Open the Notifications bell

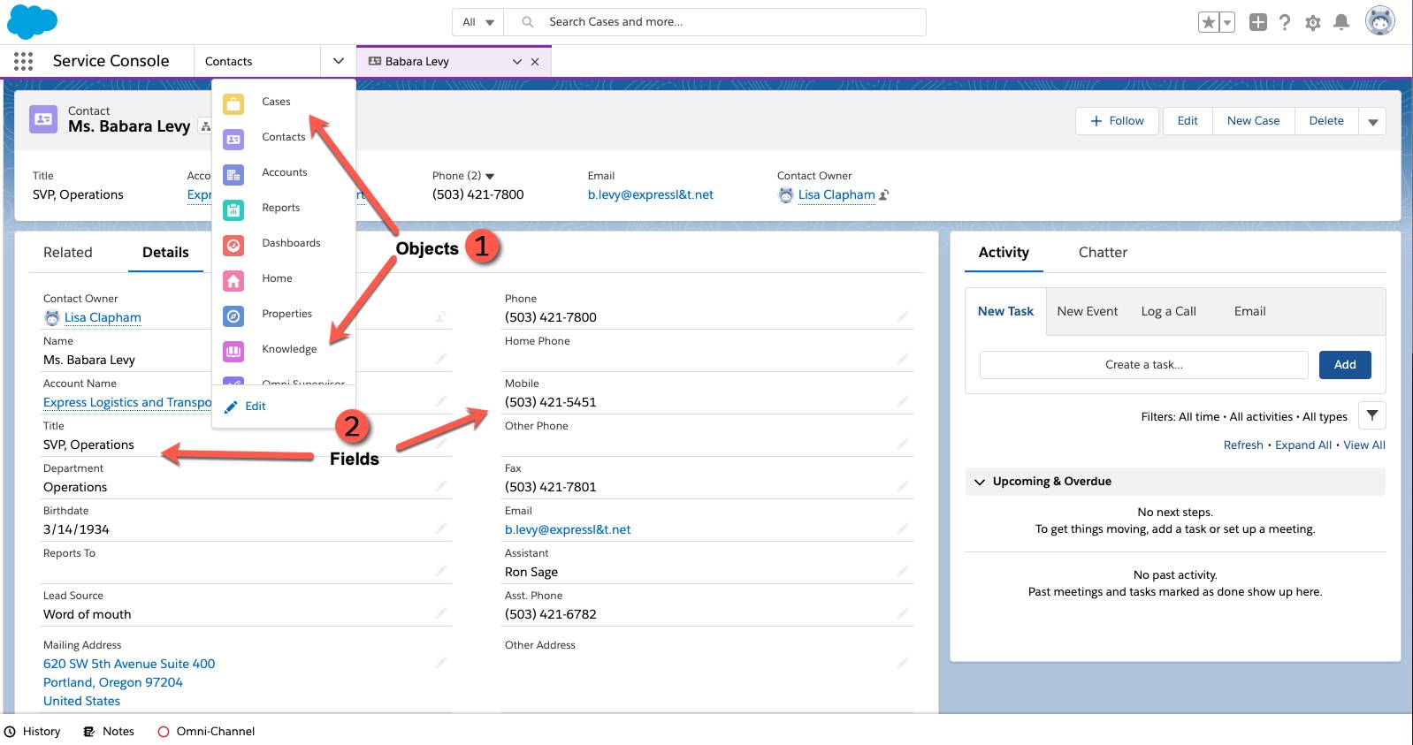(x=1341, y=22)
